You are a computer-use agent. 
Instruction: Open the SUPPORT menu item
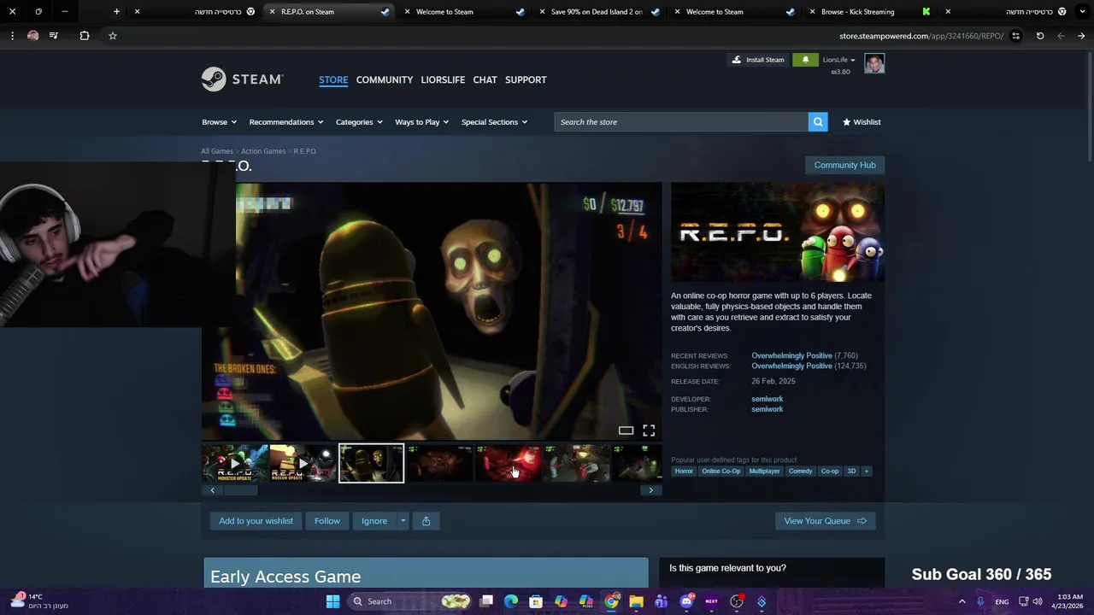tap(526, 79)
